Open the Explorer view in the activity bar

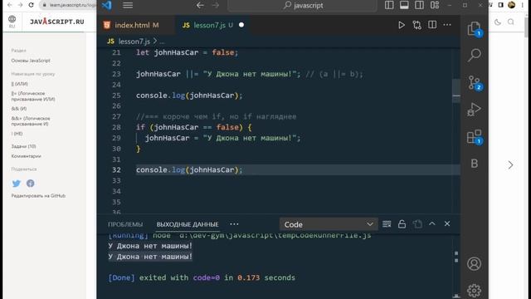[474, 29]
